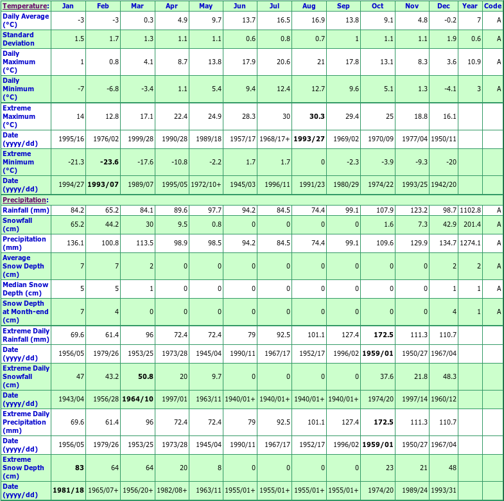The width and height of the screenshot is (504, 501).
Task: Click the Code column header
Action: (492, 6)
